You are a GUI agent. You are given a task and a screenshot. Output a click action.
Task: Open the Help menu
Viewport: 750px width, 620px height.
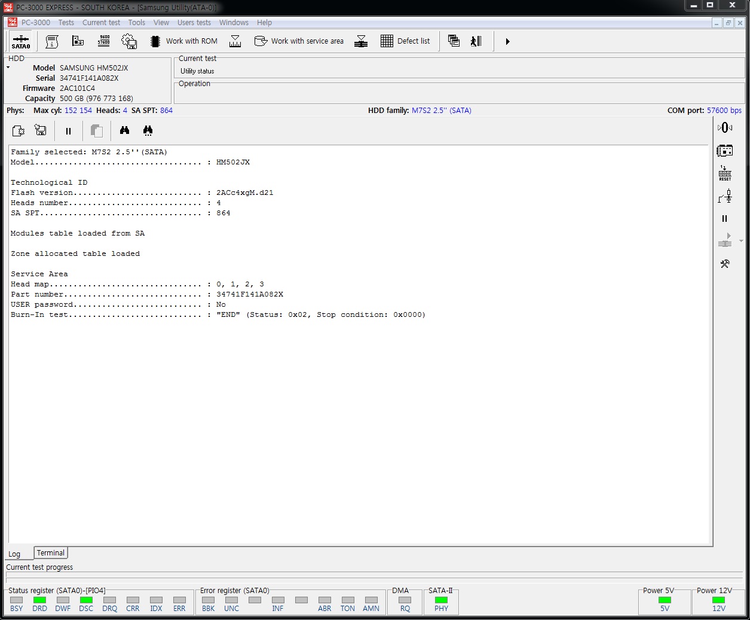[264, 23]
